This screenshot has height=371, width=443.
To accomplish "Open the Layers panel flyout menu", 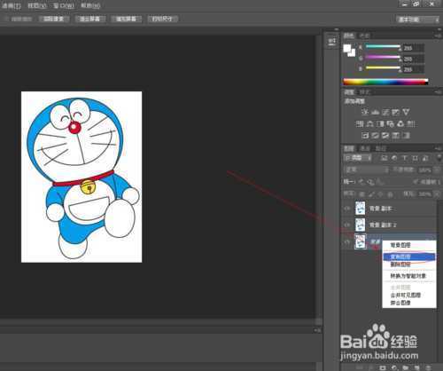I will [439, 148].
